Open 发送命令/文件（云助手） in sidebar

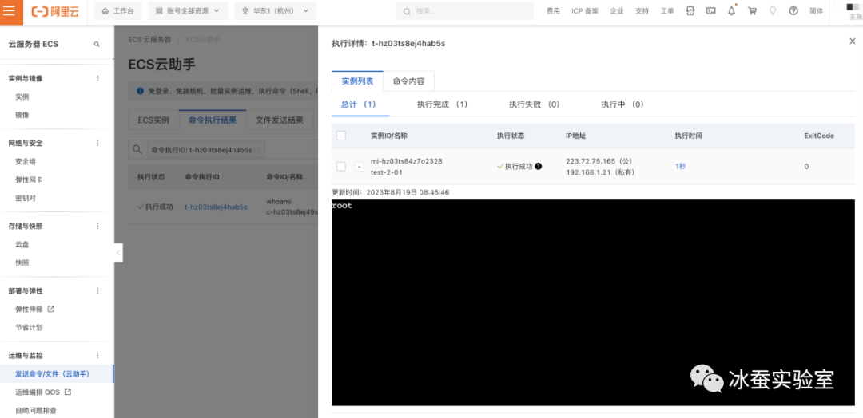(52, 374)
